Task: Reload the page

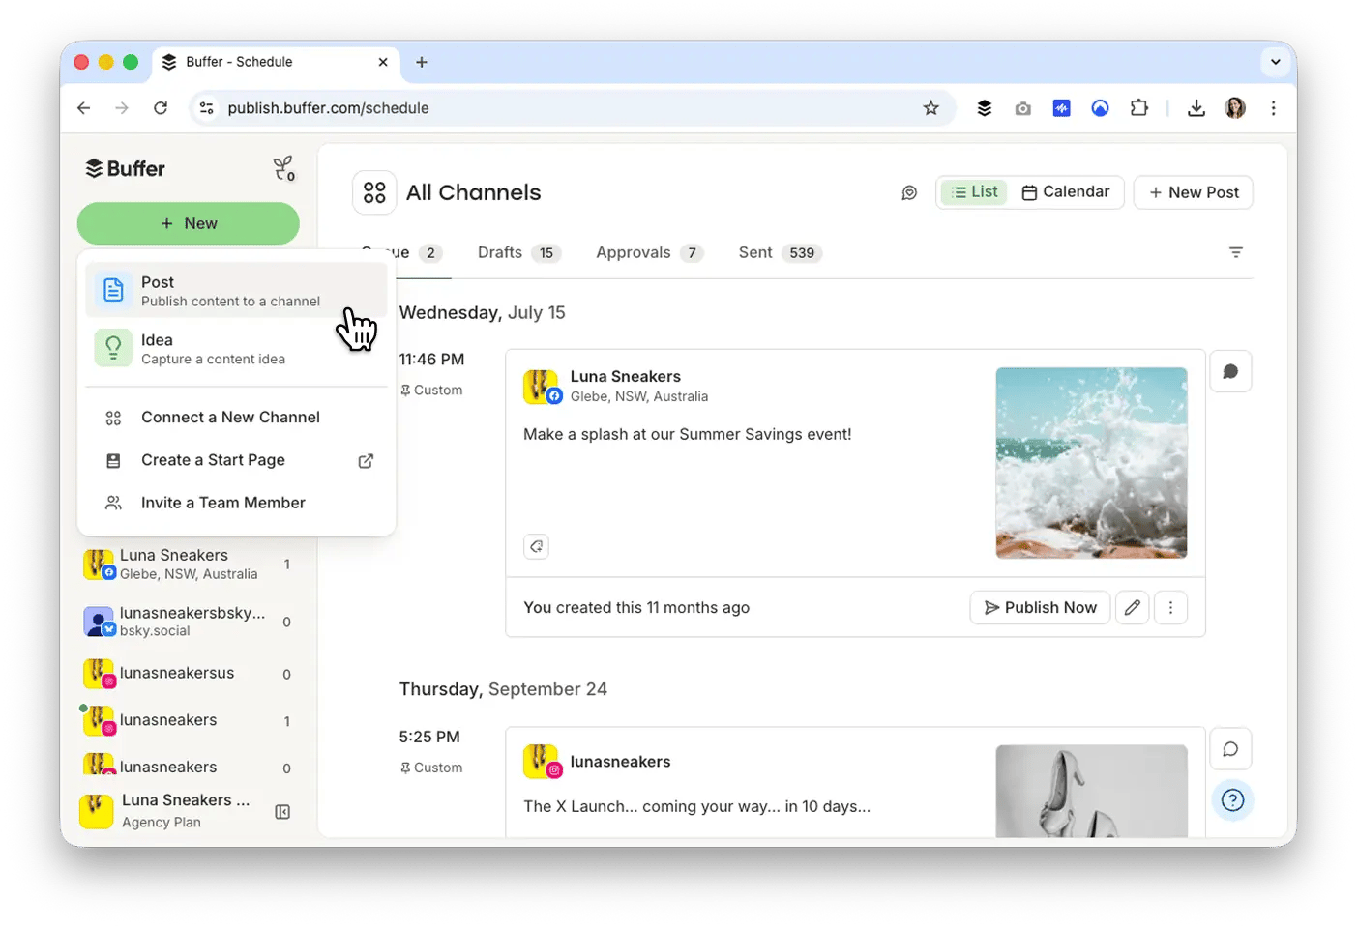Action: click(161, 108)
